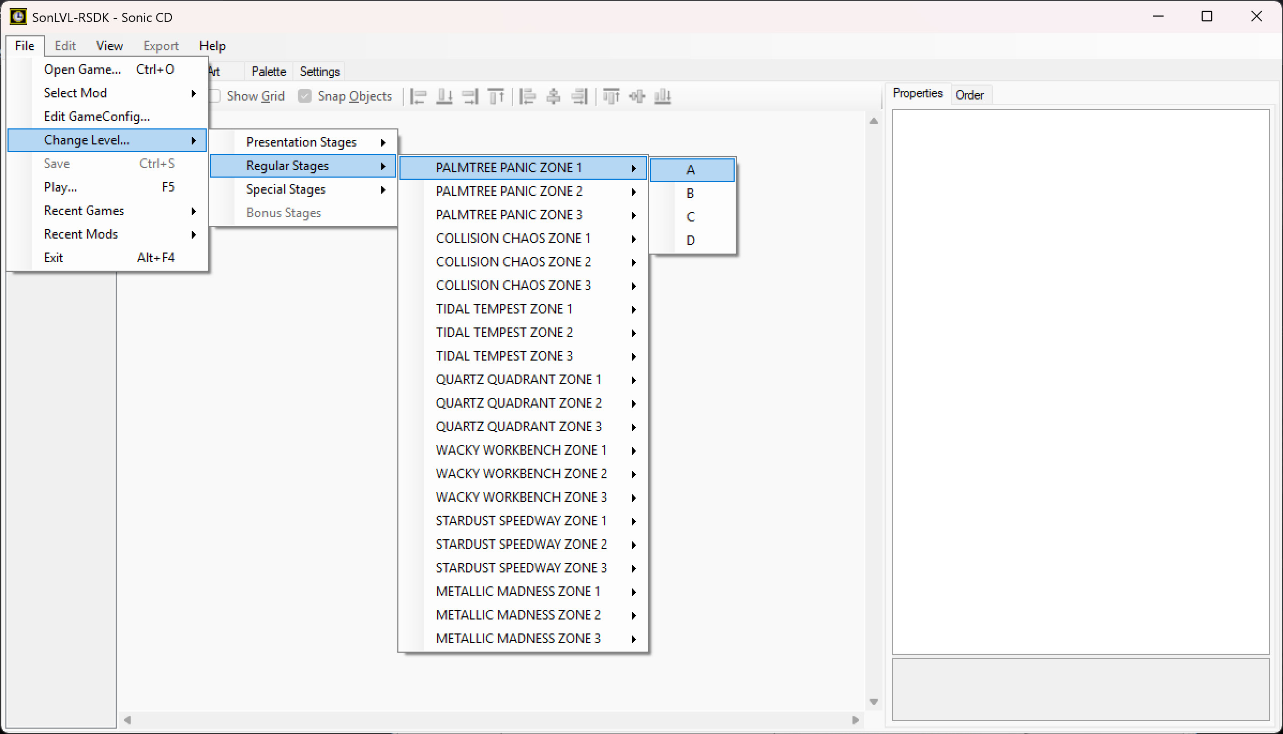Click the align middles vertically icon

pos(637,96)
